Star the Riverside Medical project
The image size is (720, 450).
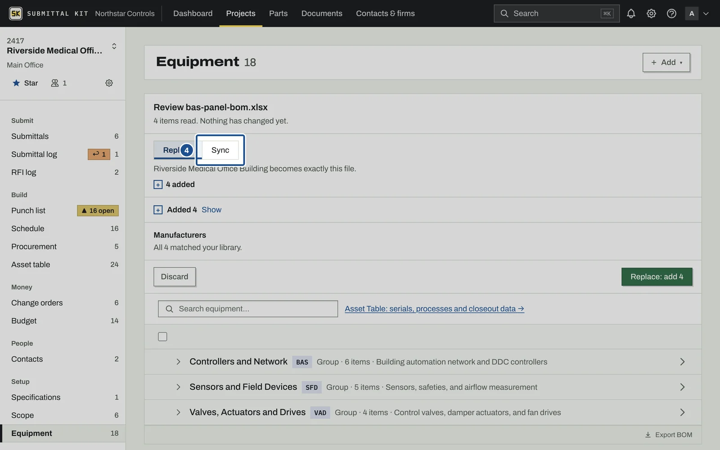25,83
